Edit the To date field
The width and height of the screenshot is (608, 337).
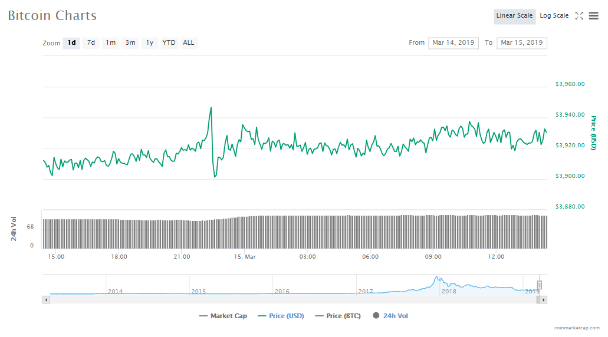coord(521,43)
